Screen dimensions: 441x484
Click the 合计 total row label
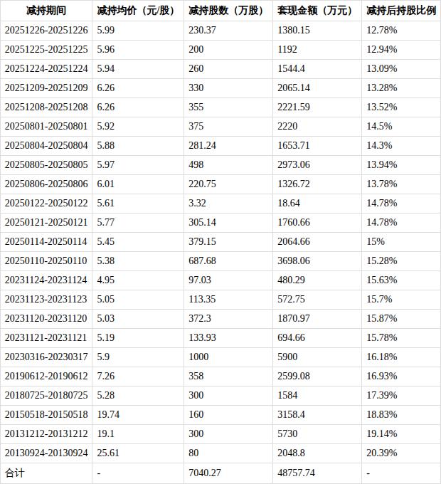click(14, 473)
